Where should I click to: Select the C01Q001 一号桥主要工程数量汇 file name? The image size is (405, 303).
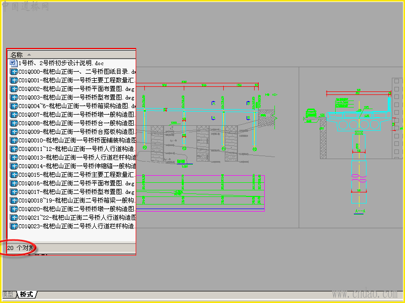(77, 80)
